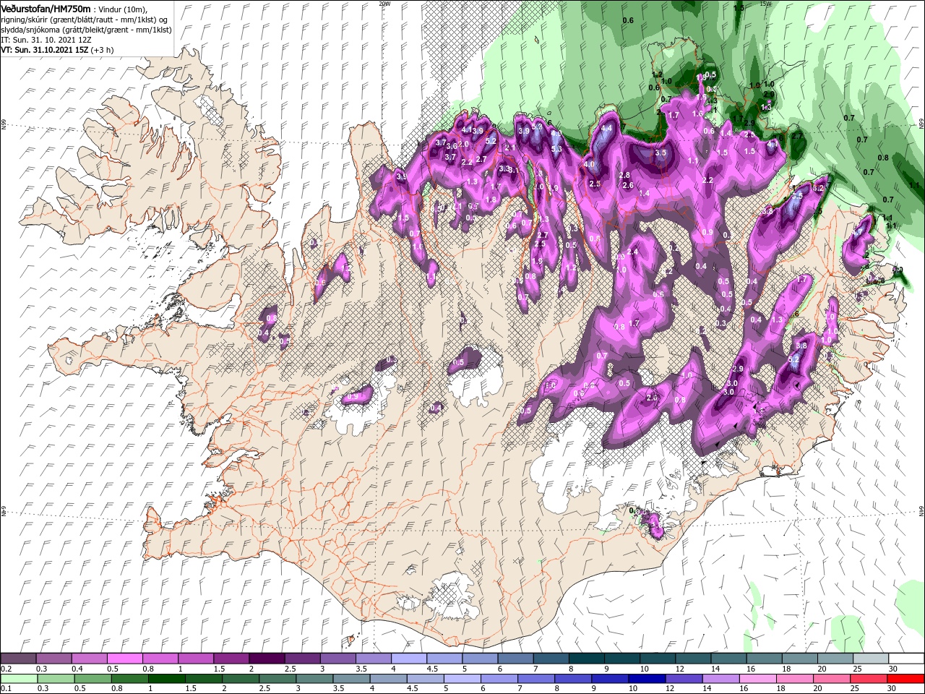
Task: Click the "Vindur (10m)" header text
Action: [121, 9]
